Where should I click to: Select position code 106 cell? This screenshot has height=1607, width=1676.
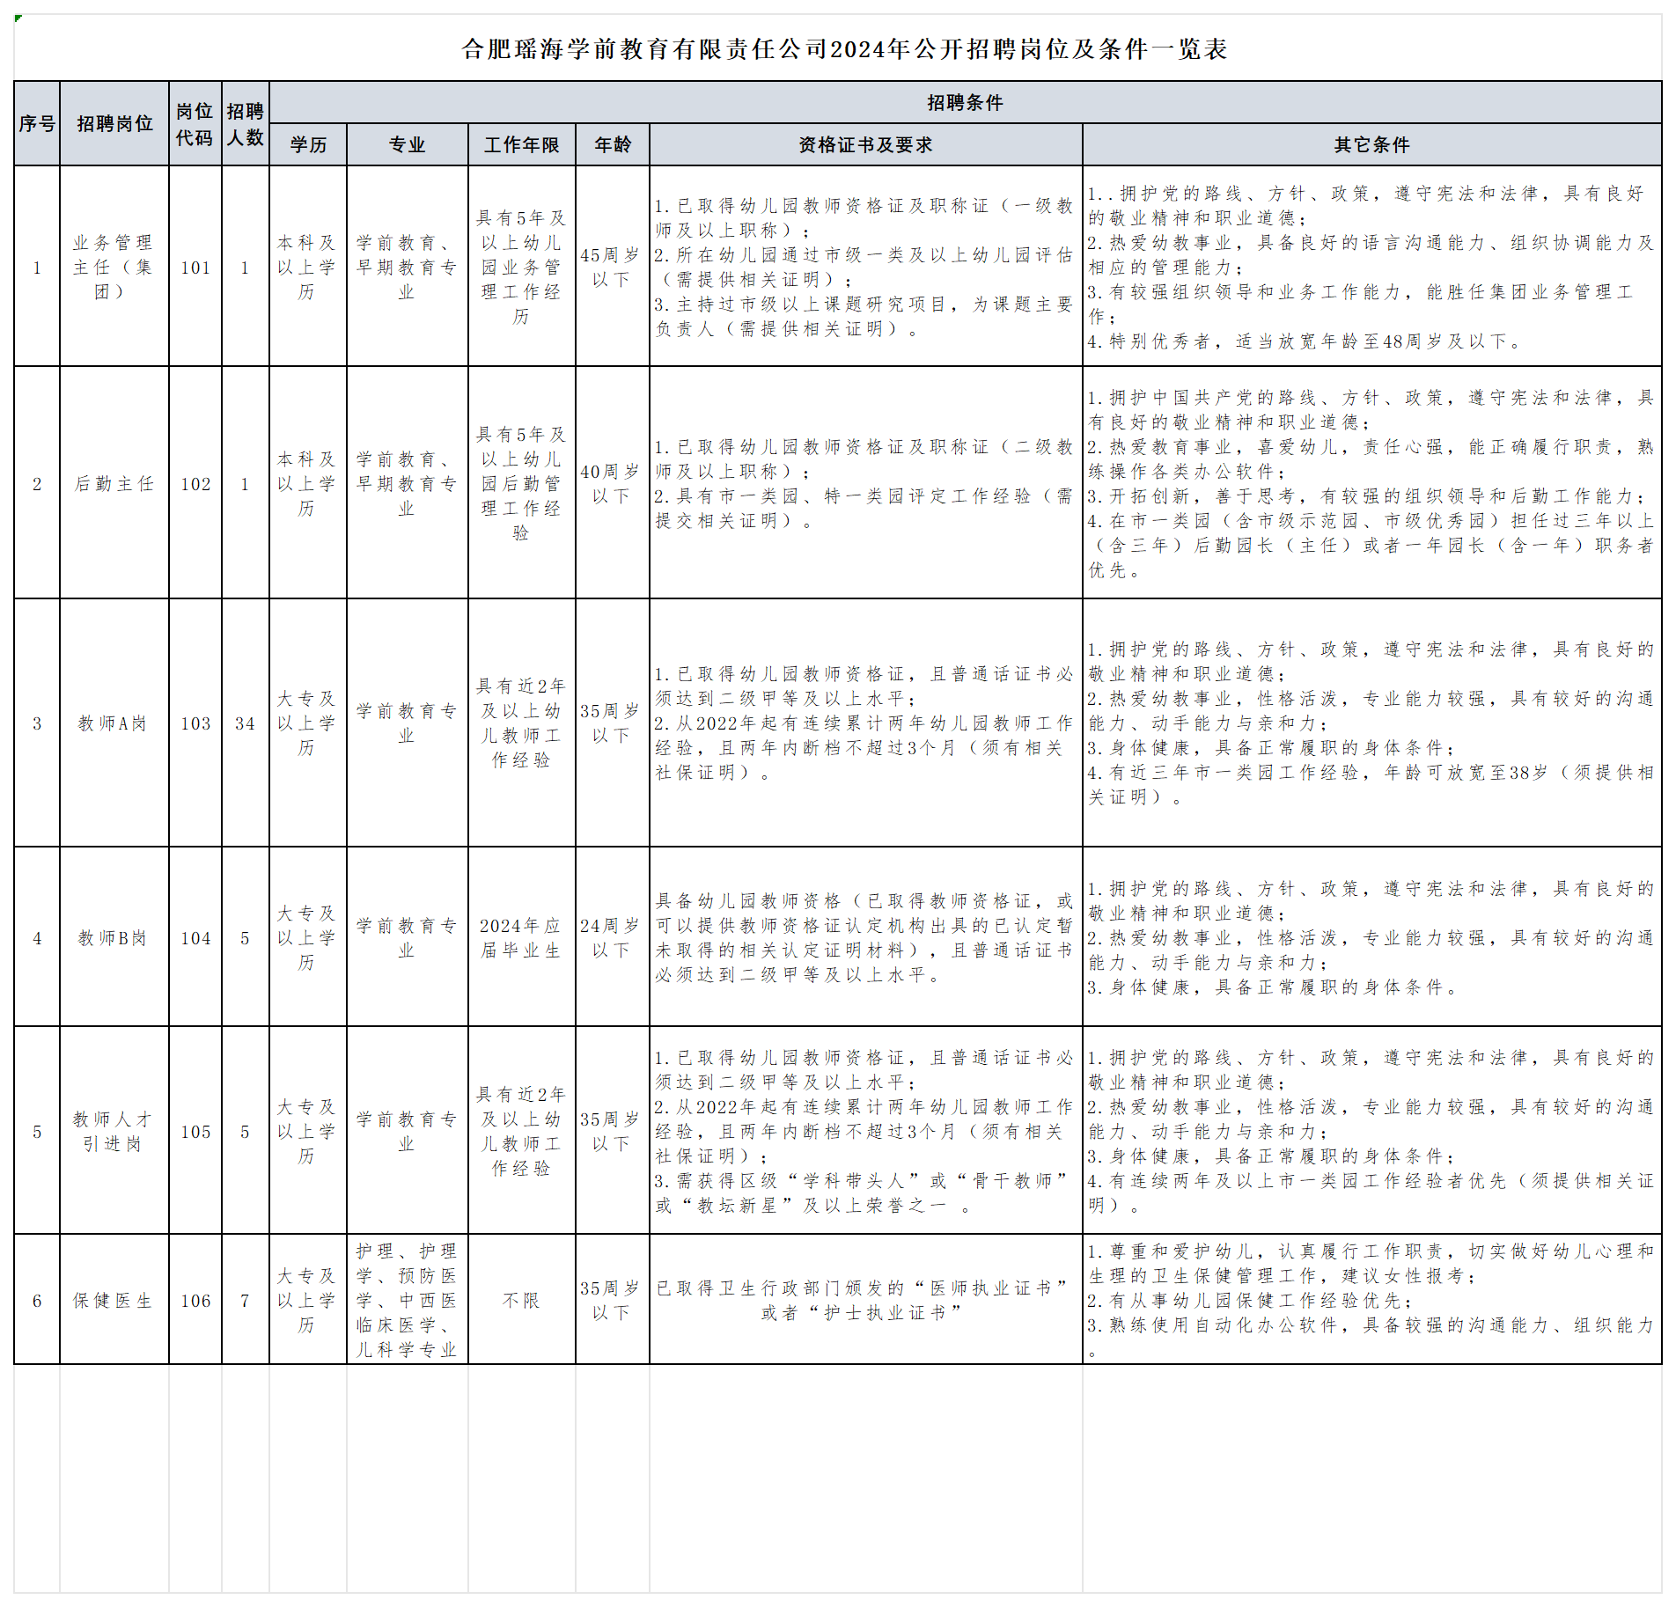195,1300
